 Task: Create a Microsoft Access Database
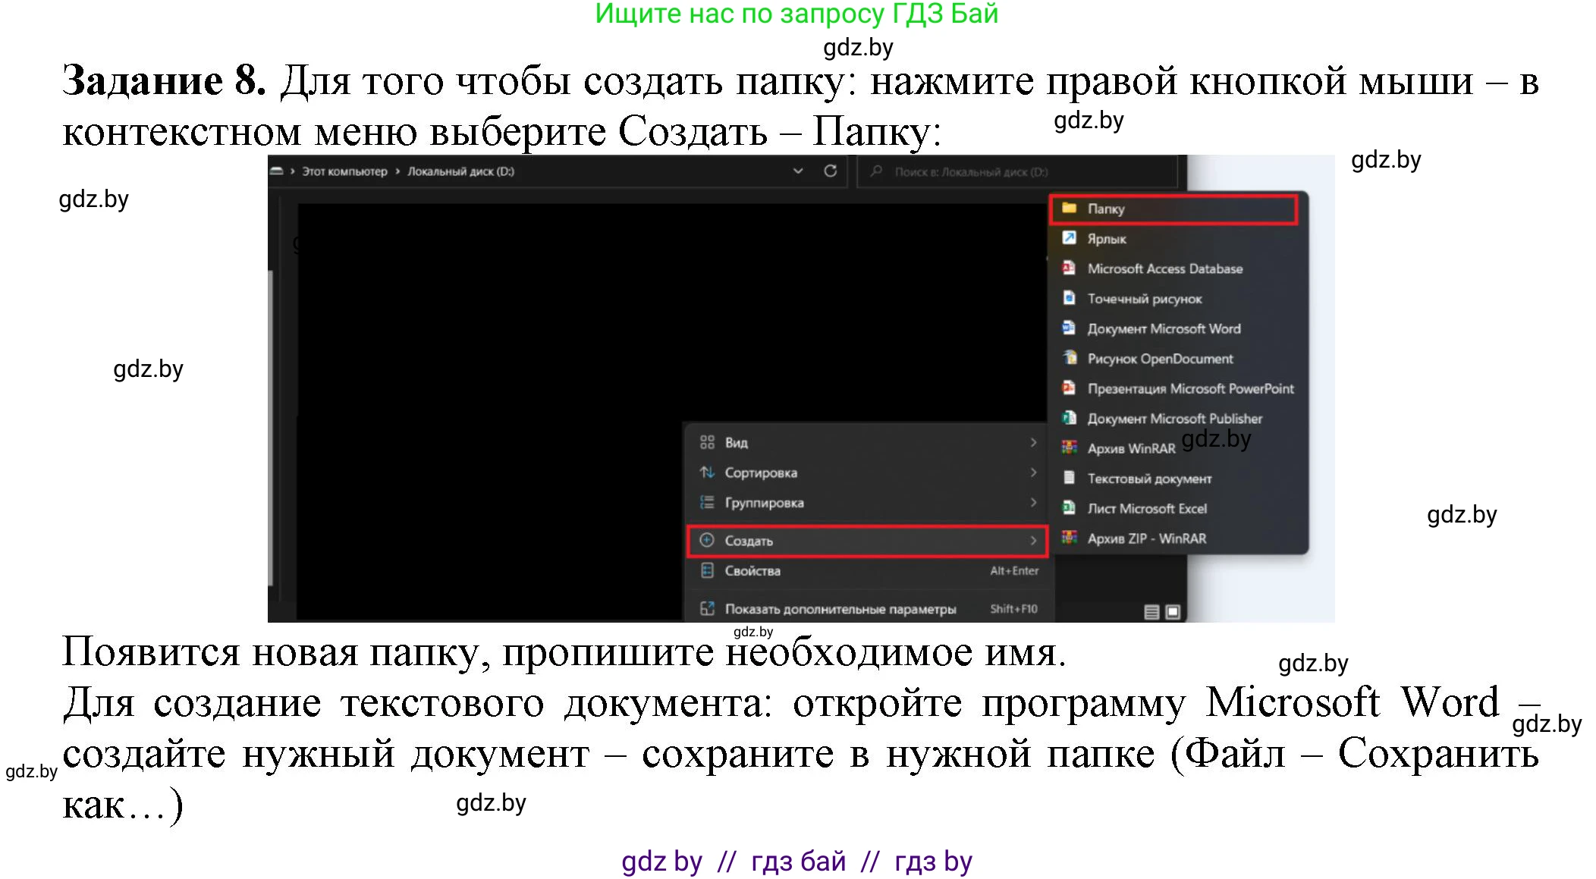(1165, 268)
